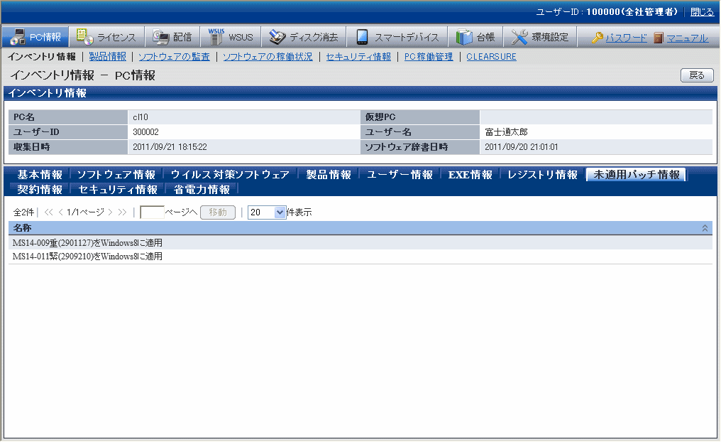Switch to the セキュリティ情報 inventory tab
The width and height of the screenshot is (721, 442).
(118, 189)
